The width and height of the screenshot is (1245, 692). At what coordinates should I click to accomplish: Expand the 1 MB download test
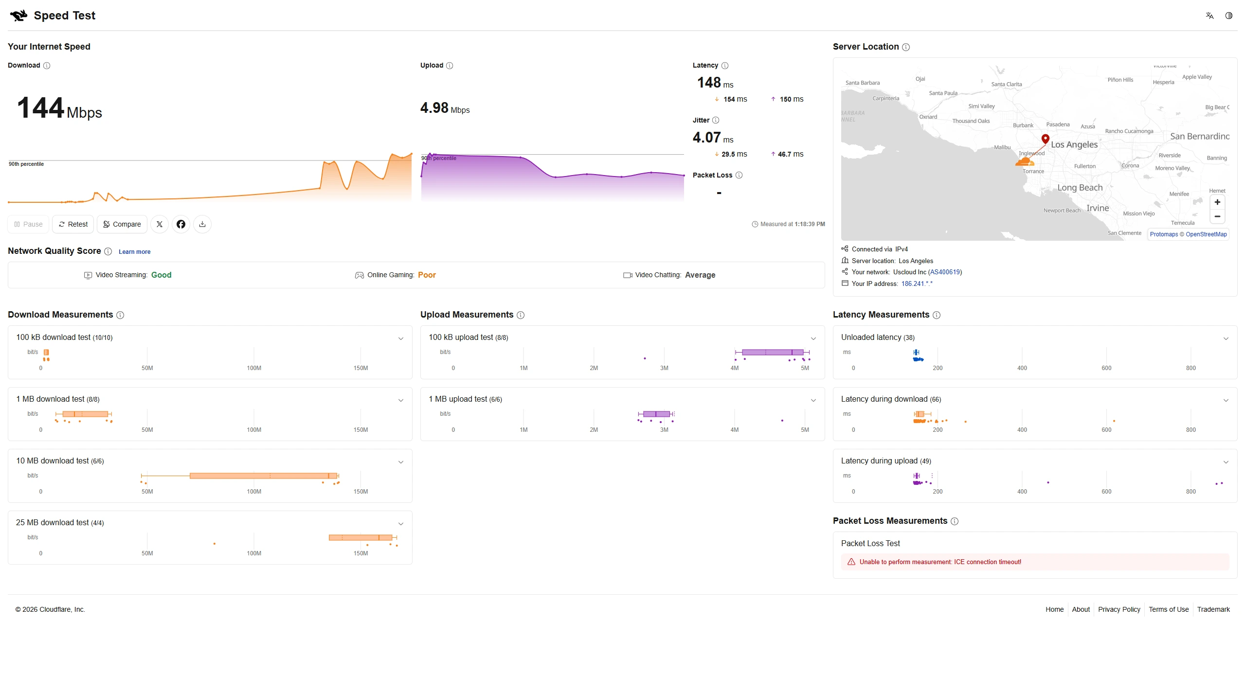coord(401,400)
